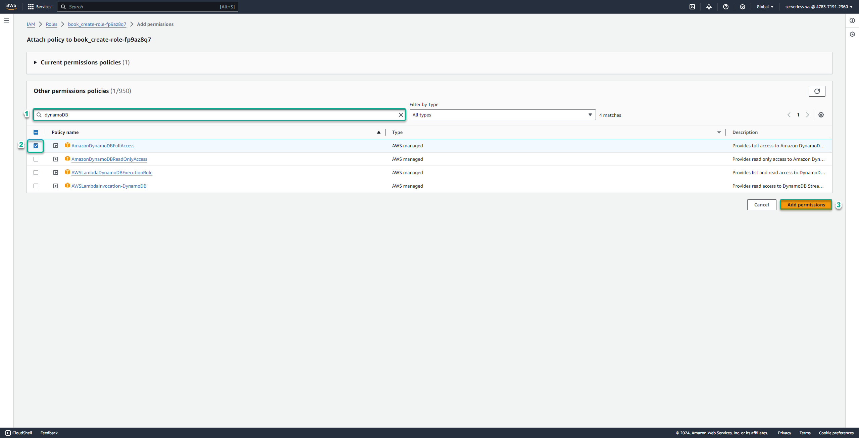The width and height of the screenshot is (859, 438).
Task: Click the Roles breadcrumb link
Action: coord(51,24)
